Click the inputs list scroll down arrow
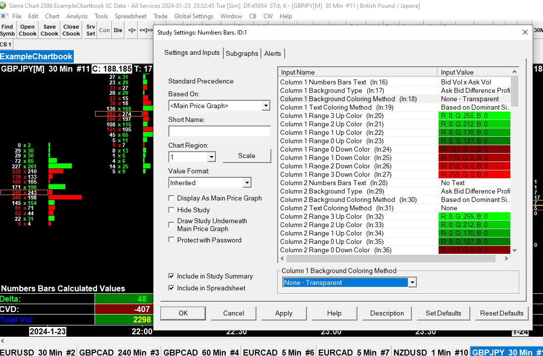Image resolution: width=543 pixels, height=356 pixels. tap(514, 250)
